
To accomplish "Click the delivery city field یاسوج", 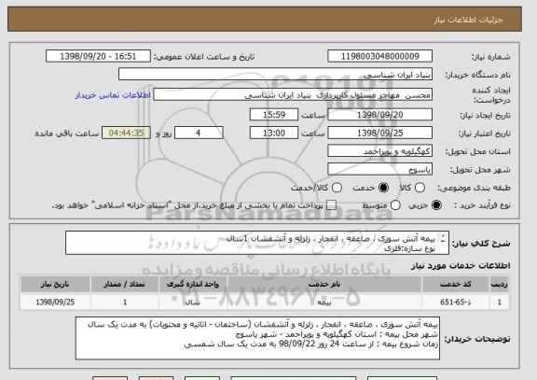I will 379,169.
